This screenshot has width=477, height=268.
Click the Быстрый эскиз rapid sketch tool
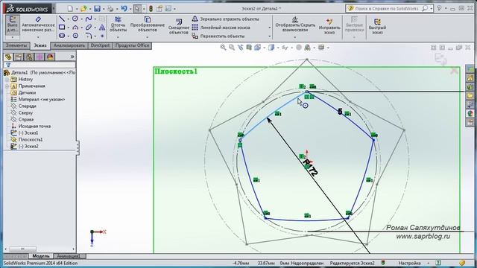tap(377, 26)
